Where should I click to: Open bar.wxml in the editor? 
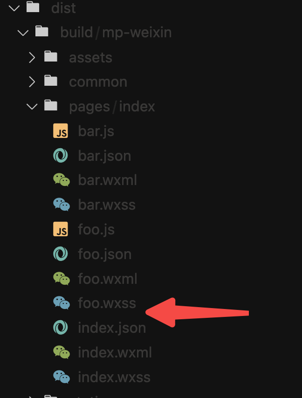tap(107, 180)
